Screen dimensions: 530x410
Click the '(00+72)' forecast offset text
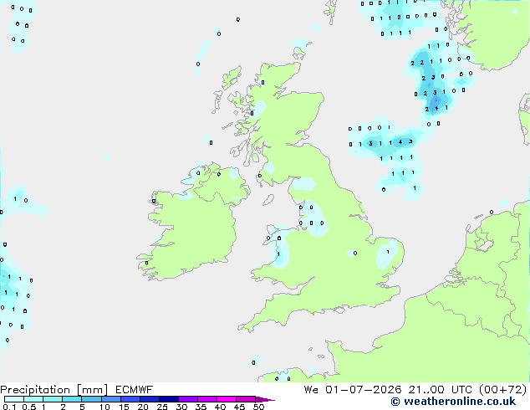pos(502,390)
